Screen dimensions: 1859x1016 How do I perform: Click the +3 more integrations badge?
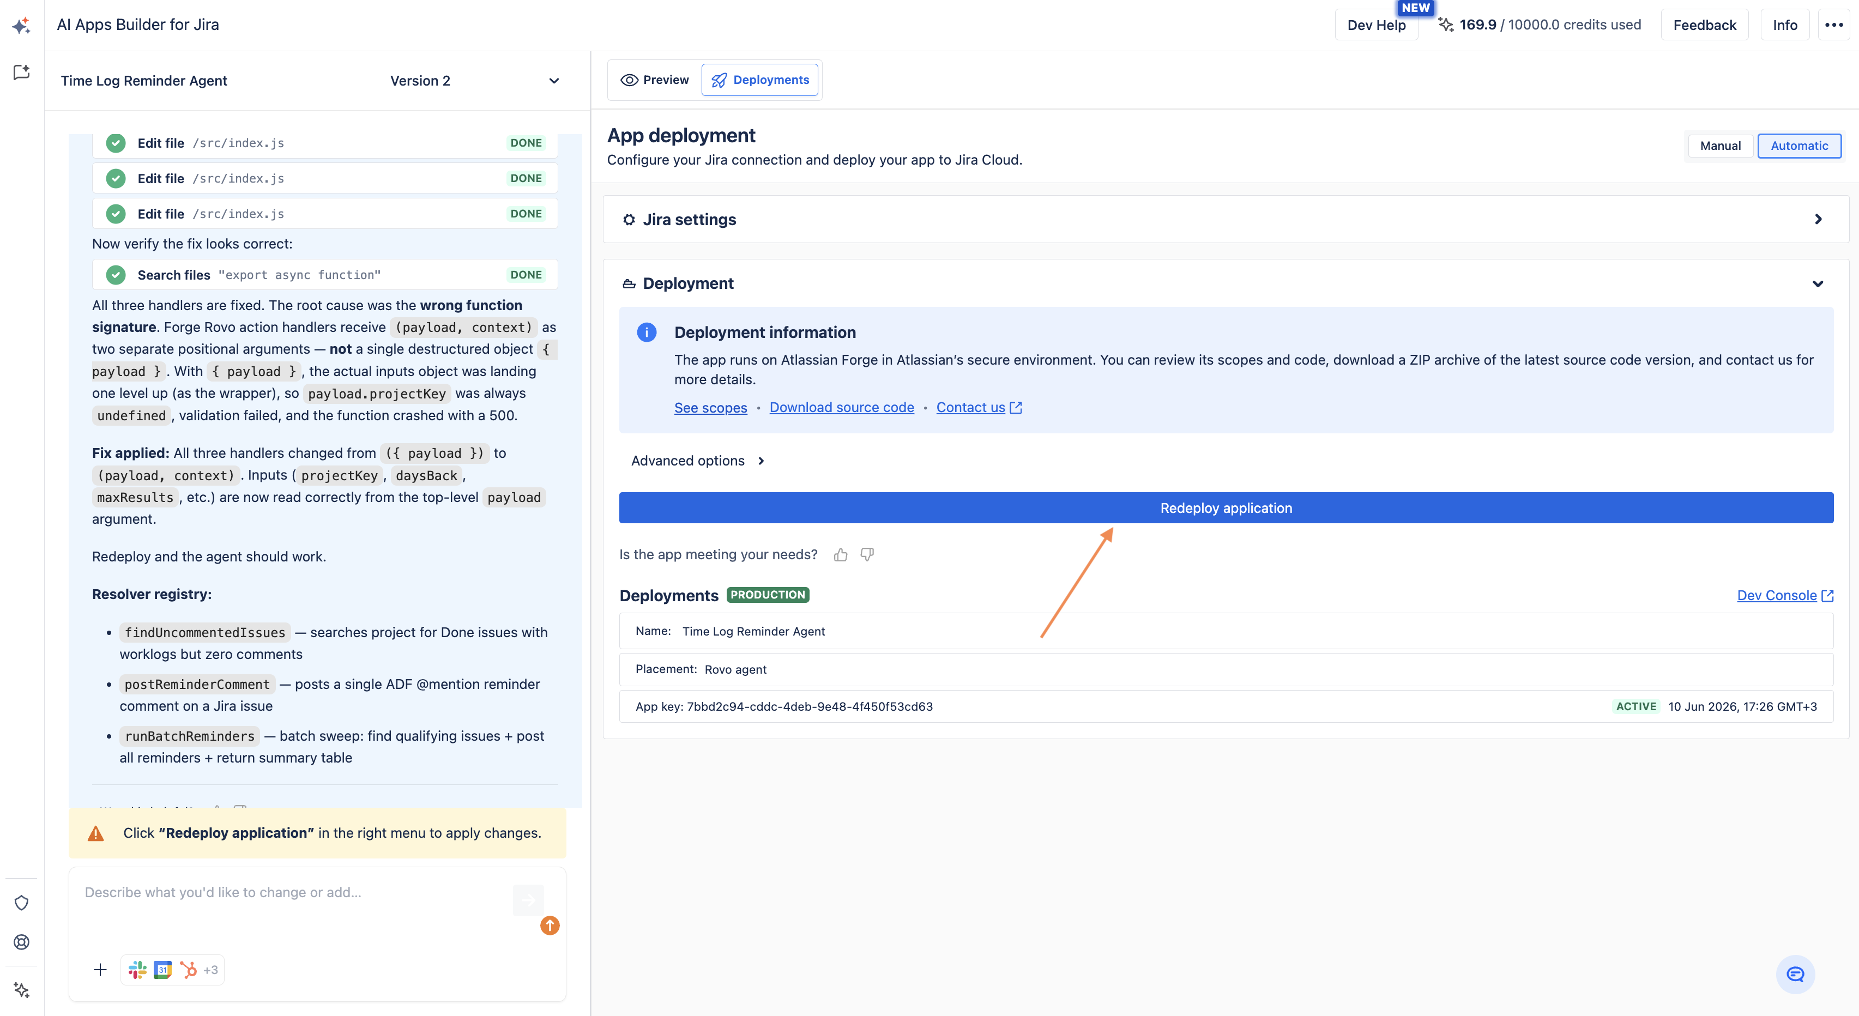[x=211, y=970]
